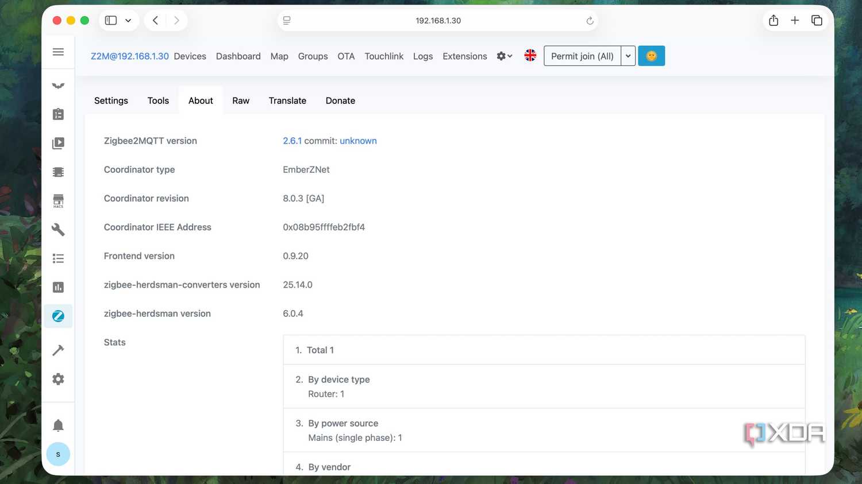Select the Zigbee2MQTT sidebar icon
Viewport: 862px width, 484px height.
tap(58, 316)
